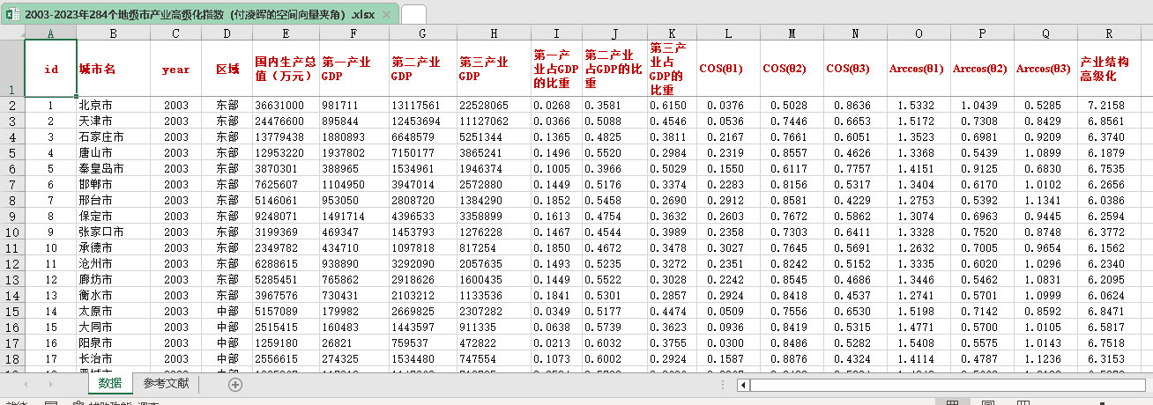Open a new blank tab beside workbook

click(x=413, y=14)
